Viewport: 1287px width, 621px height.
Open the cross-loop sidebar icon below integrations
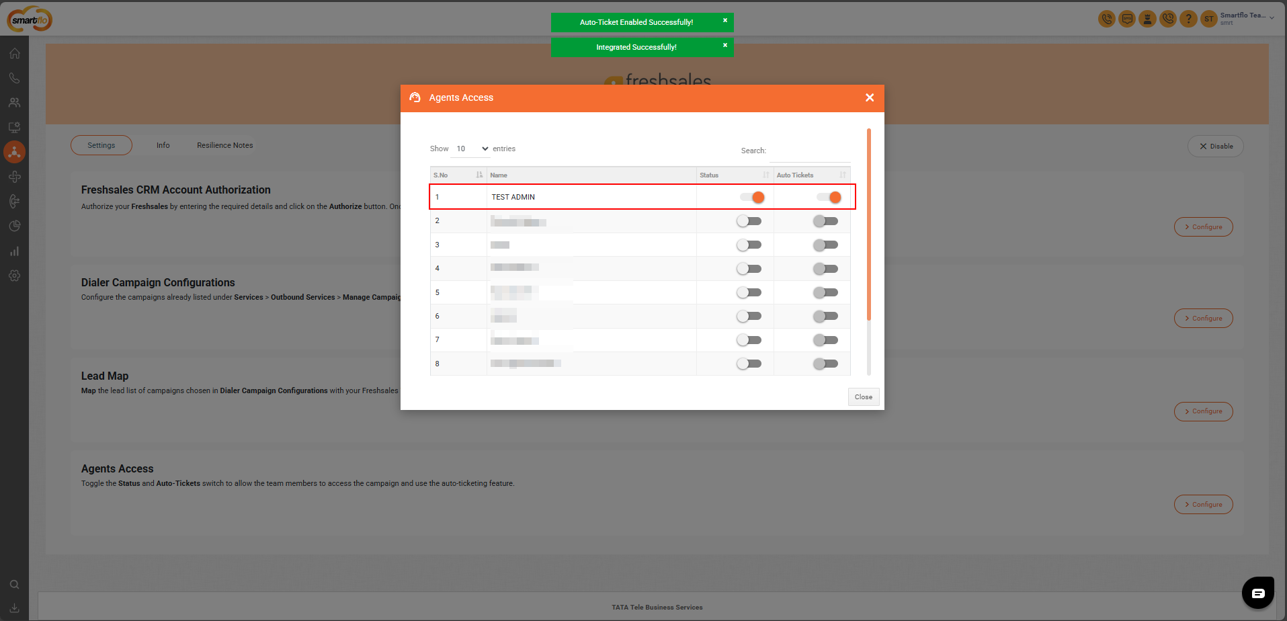pyautogui.click(x=14, y=177)
